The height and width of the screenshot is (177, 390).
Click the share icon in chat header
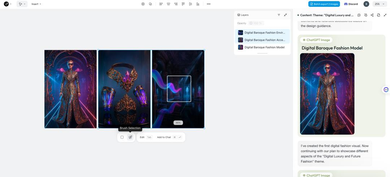[x=372, y=15]
